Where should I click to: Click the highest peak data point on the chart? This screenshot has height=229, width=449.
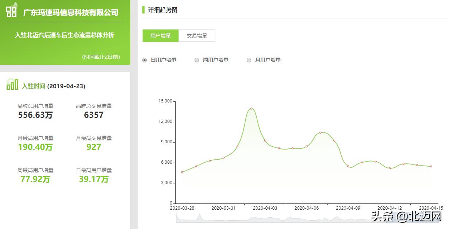coord(251,109)
